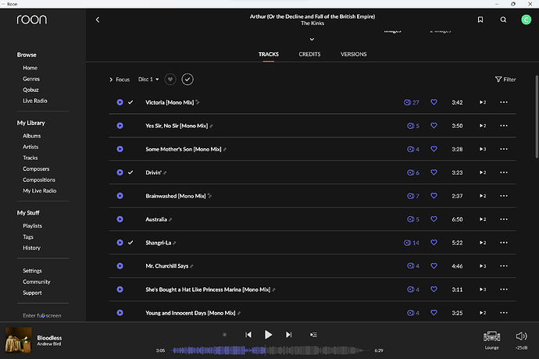Open Albums in My Library
Image resolution: width=539 pixels, height=359 pixels.
click(31, 136)
